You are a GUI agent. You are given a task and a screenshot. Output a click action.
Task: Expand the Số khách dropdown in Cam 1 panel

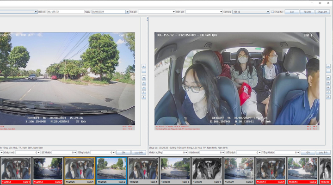259,153
